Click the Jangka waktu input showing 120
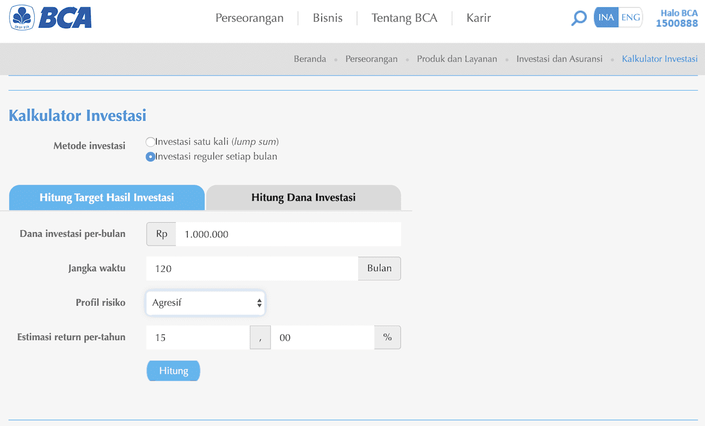 tap(252, 268)
